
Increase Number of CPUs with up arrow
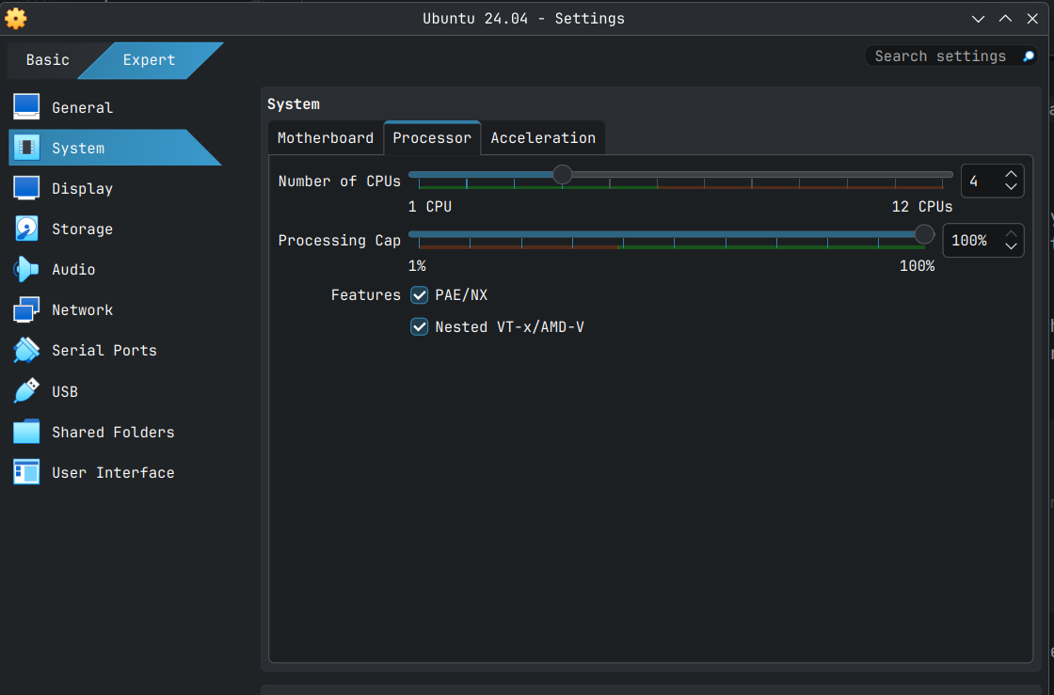click(1011, 174)
